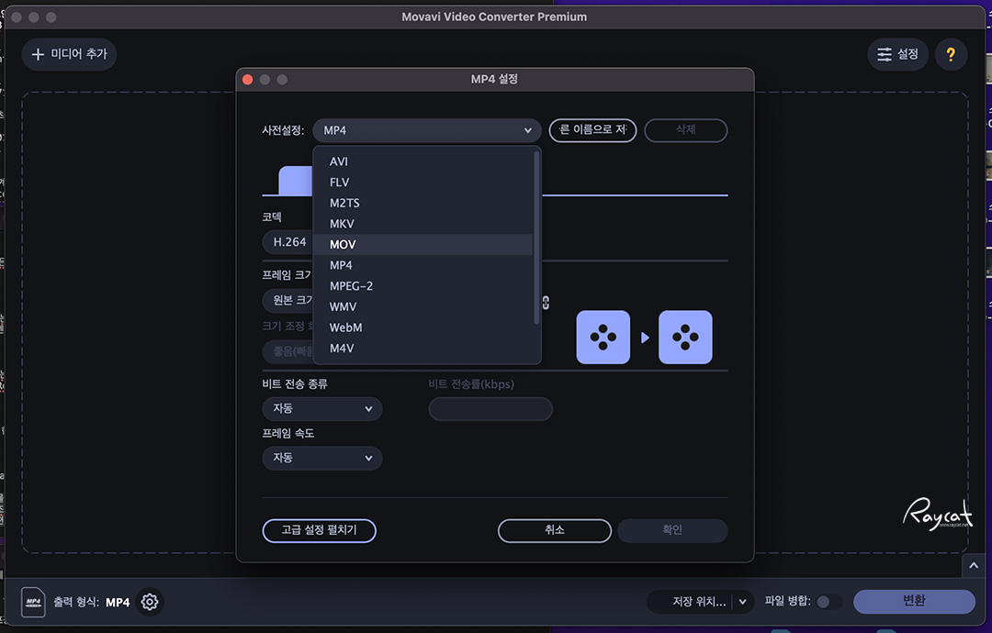Click the preset list scrollbar
This screenshot has width=992, height=633.
click(x=536, y=238)
